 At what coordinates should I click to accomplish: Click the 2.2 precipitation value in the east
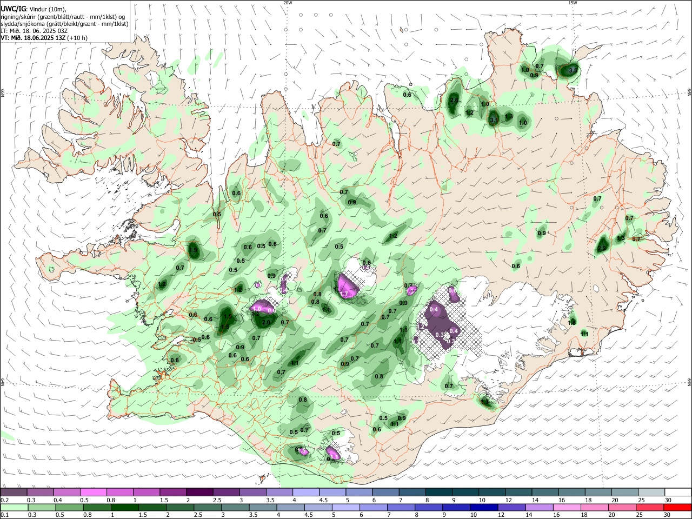602,248
